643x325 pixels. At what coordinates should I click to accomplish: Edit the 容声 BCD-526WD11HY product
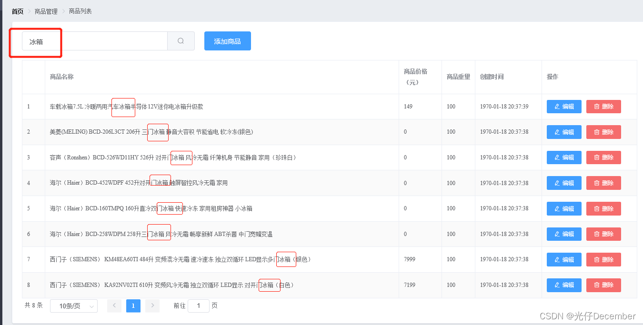tap(564, 158)
